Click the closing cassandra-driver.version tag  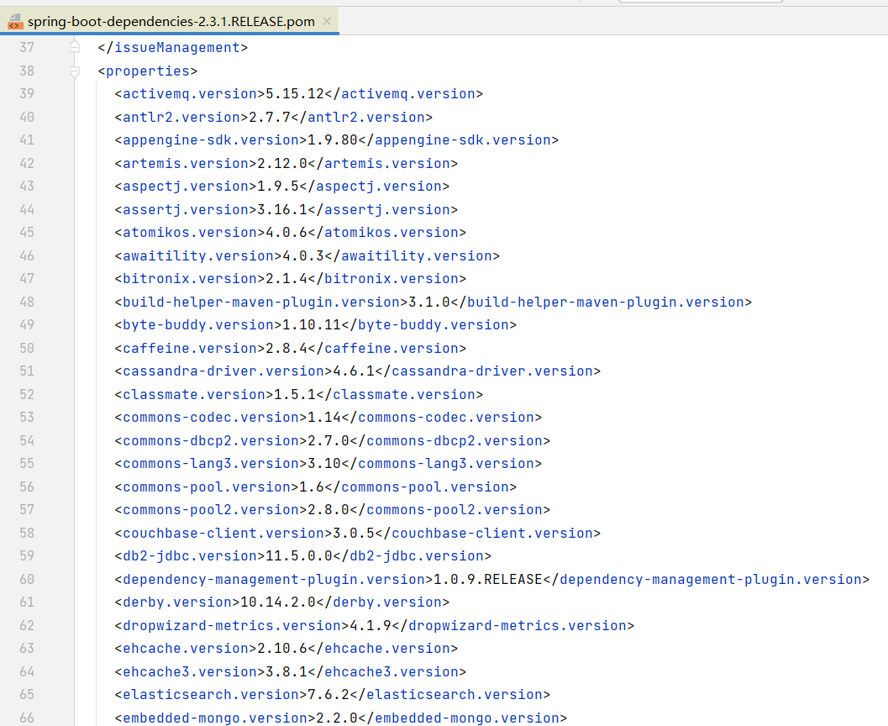pos(487,371)
